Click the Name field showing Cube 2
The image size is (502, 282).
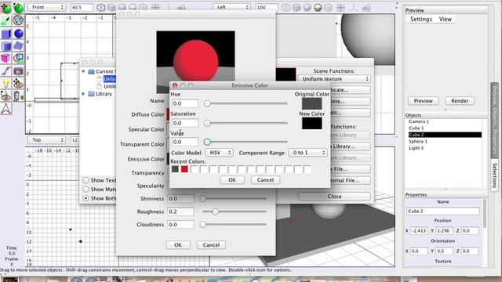442,211
